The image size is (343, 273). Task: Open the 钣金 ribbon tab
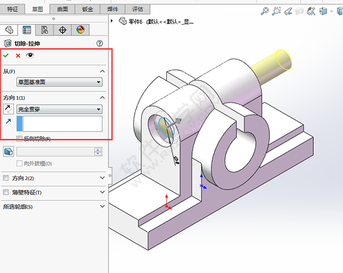[x=87, y=9]
